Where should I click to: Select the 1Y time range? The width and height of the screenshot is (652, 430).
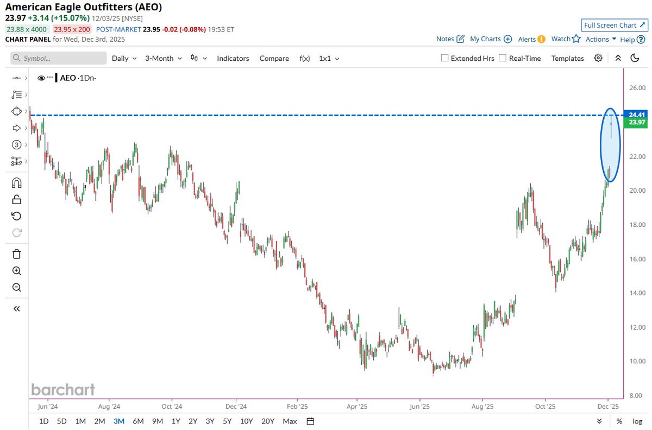pyautogui.click(x=175, y=421)
